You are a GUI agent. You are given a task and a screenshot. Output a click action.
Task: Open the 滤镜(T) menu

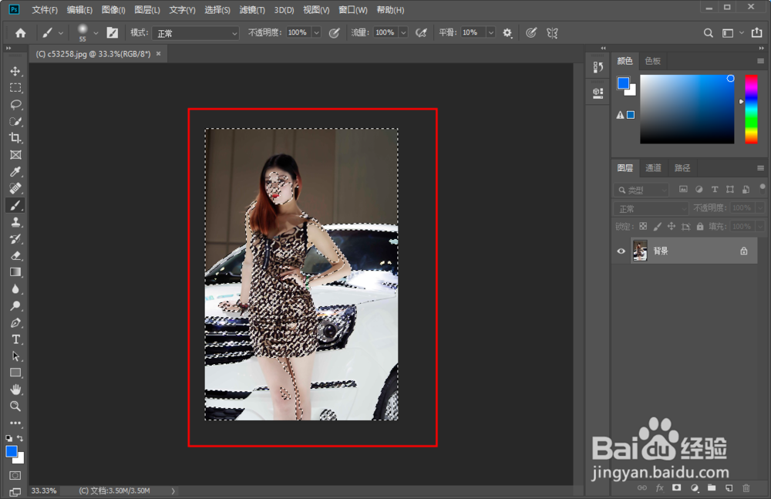pos(251,10)
